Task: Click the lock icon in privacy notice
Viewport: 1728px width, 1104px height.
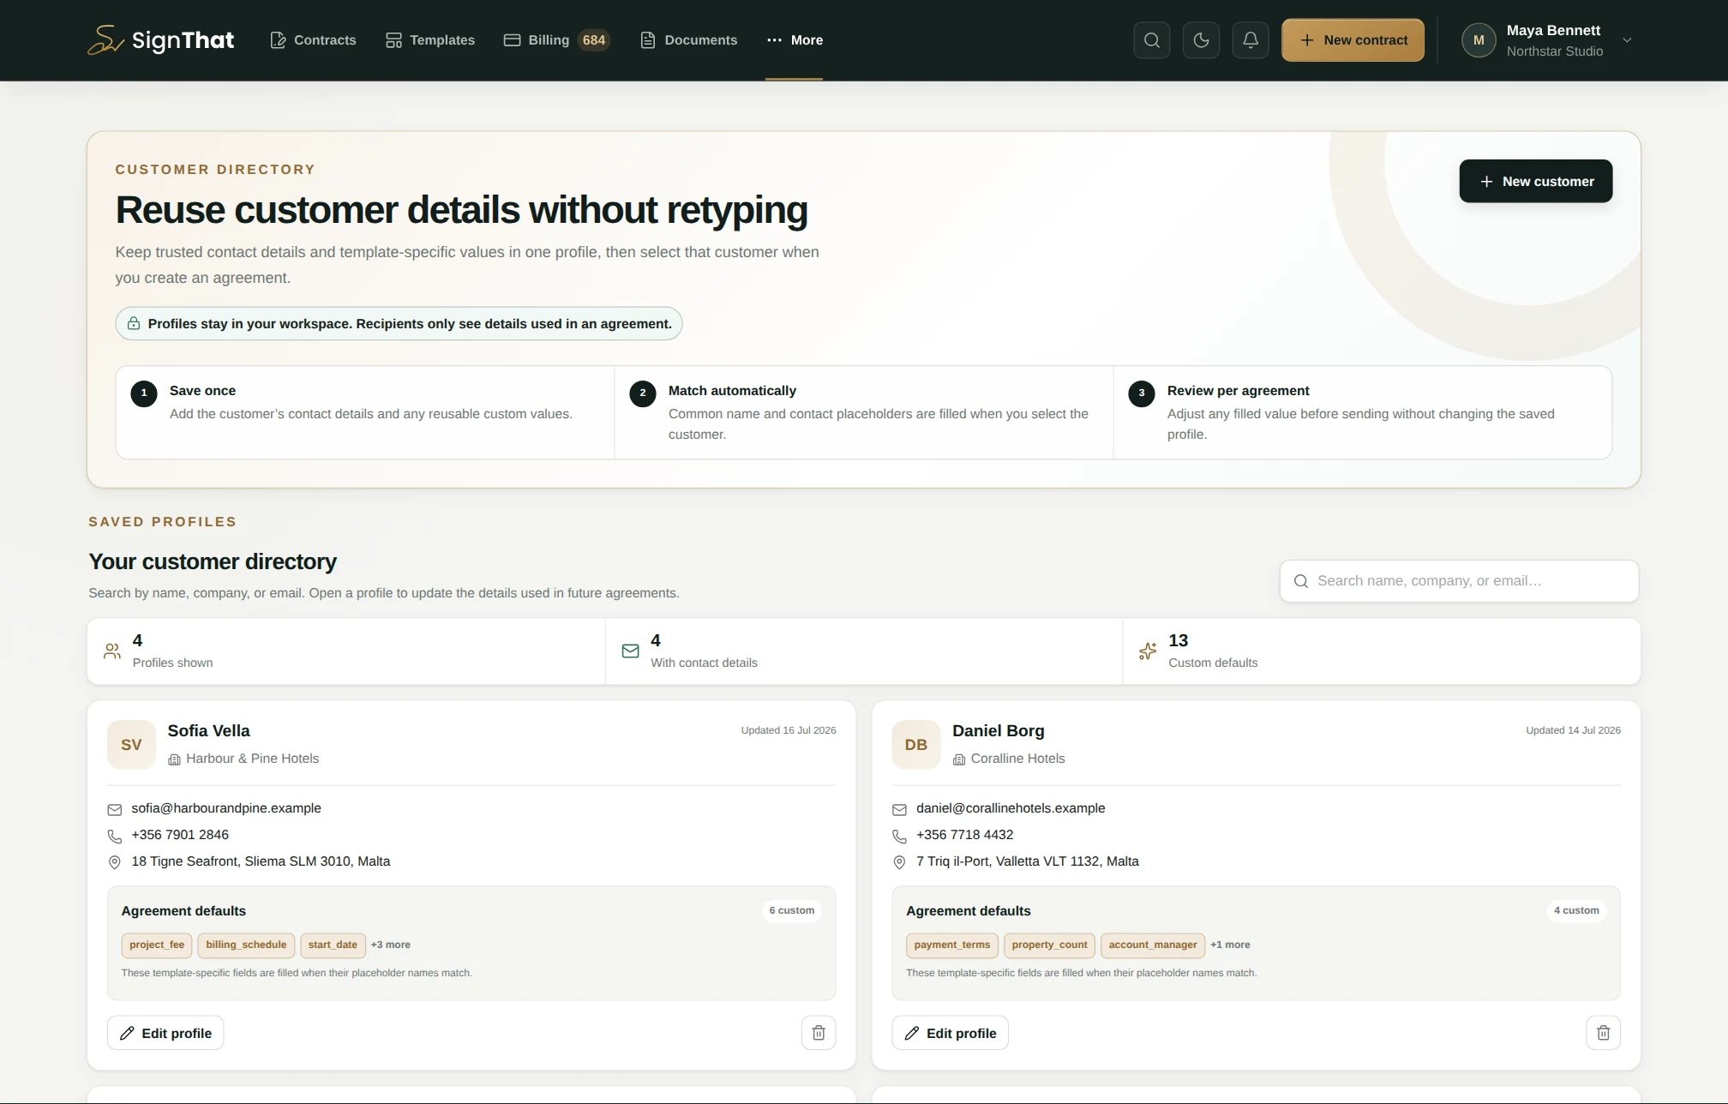Action: pos(134,323)
